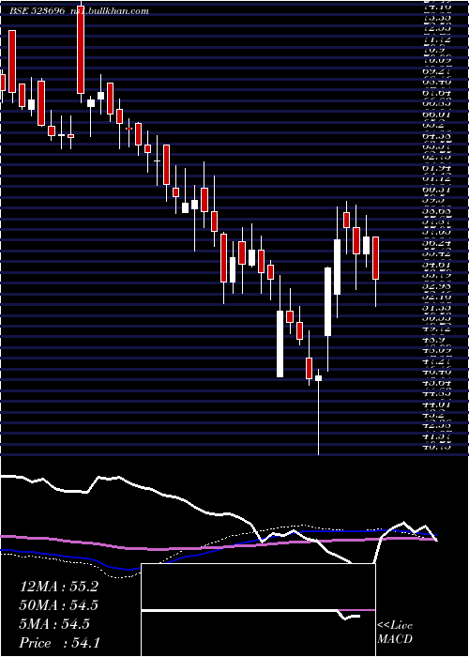Click the 44.01 price axis label

(437, 404)
